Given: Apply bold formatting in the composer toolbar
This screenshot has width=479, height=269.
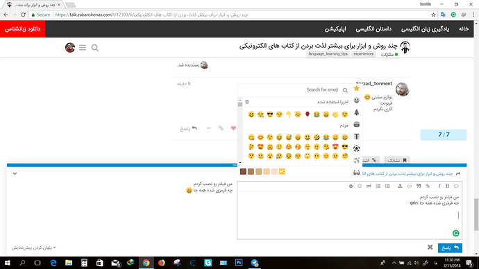Looking at the screenshot, I should point(448,186).
